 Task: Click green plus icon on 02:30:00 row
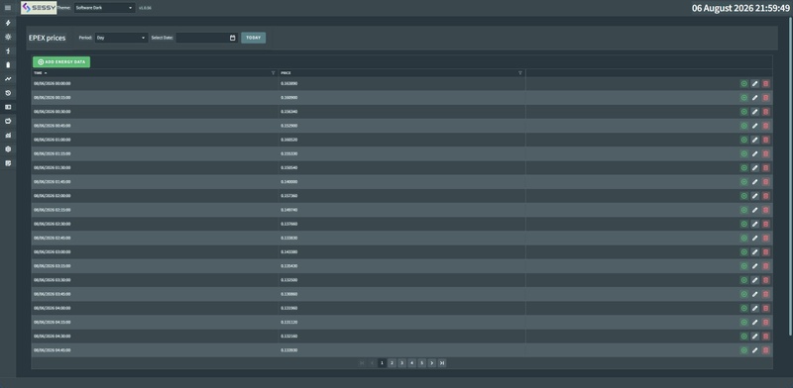point(744,224)
